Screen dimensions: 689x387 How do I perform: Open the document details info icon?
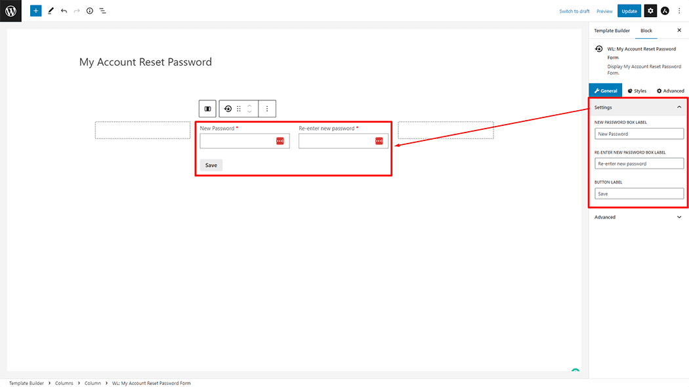pyautogui.click(x=90, y=10)
